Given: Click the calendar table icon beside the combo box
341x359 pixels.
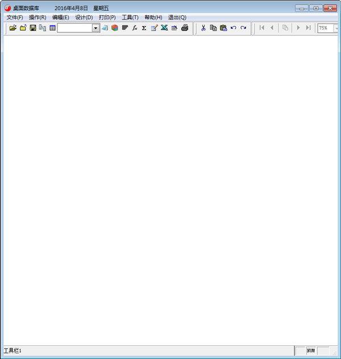Looking at the screenshot, I should click(x=53, y=28).
